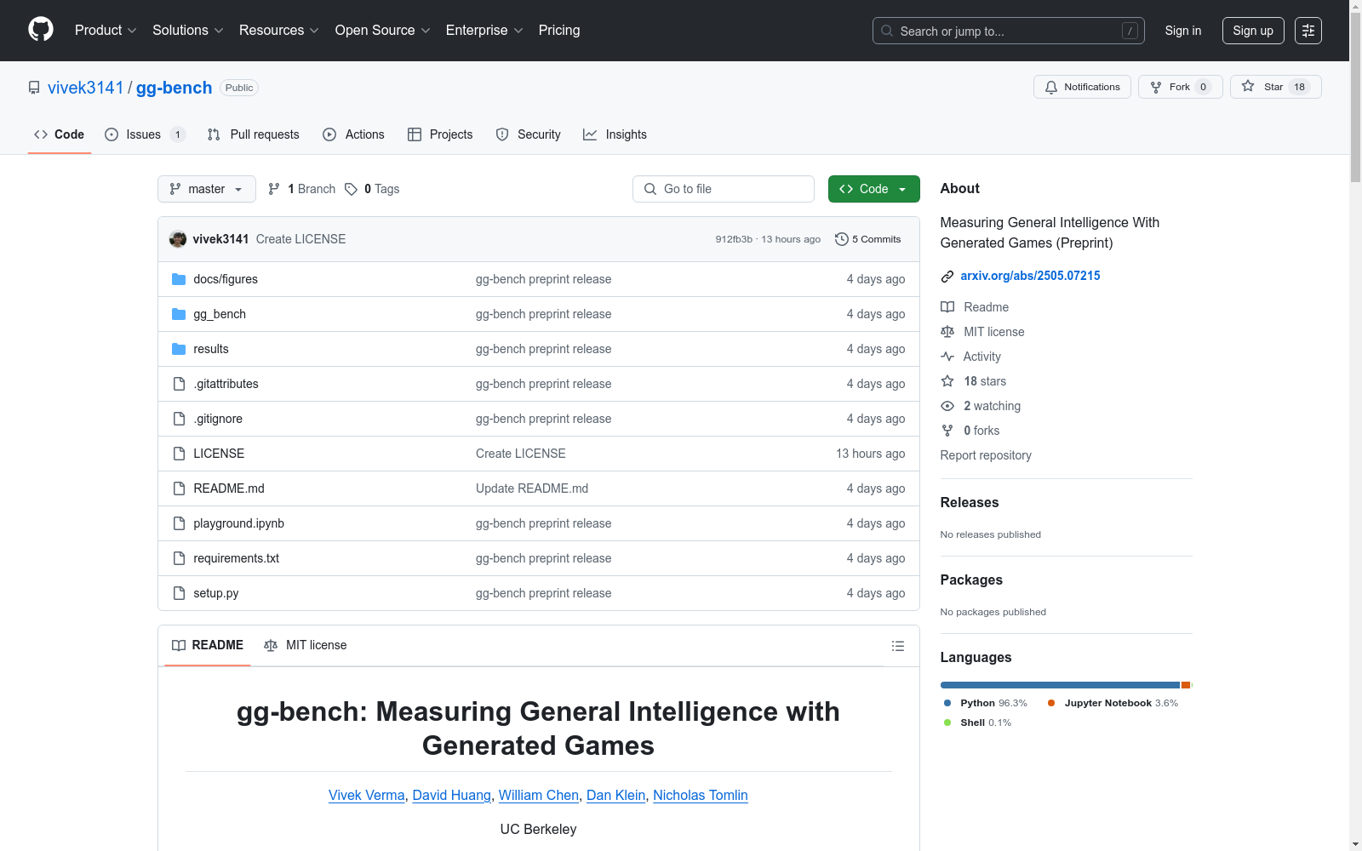Screen dimensions: 1362x851
Task: Open the Insights tab
Action: [x=615, y=134]
